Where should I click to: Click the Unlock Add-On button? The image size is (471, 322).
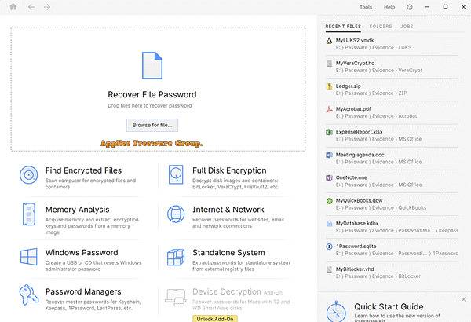tap(215, 319)
